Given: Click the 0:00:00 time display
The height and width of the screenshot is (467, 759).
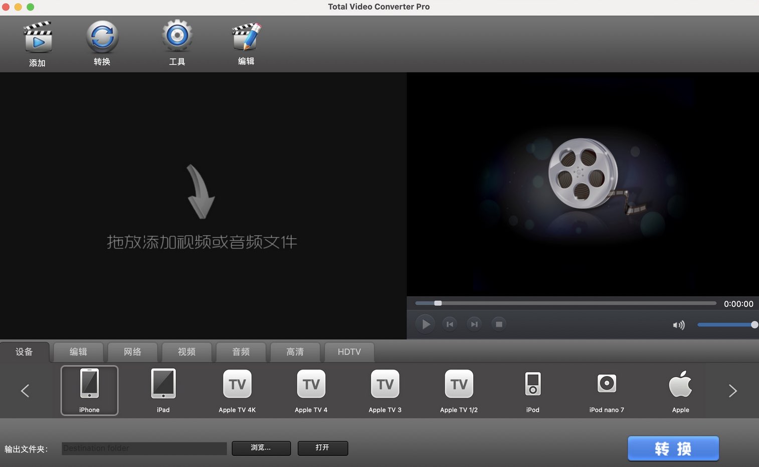Looking at the screenshot, I should [x=738, y=304].
